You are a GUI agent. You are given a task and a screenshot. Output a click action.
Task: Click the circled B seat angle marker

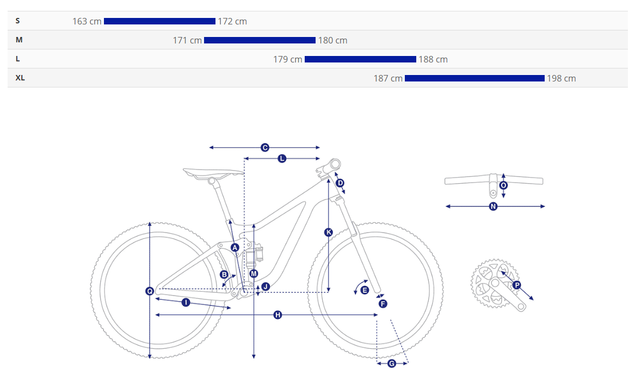[224, 274]
